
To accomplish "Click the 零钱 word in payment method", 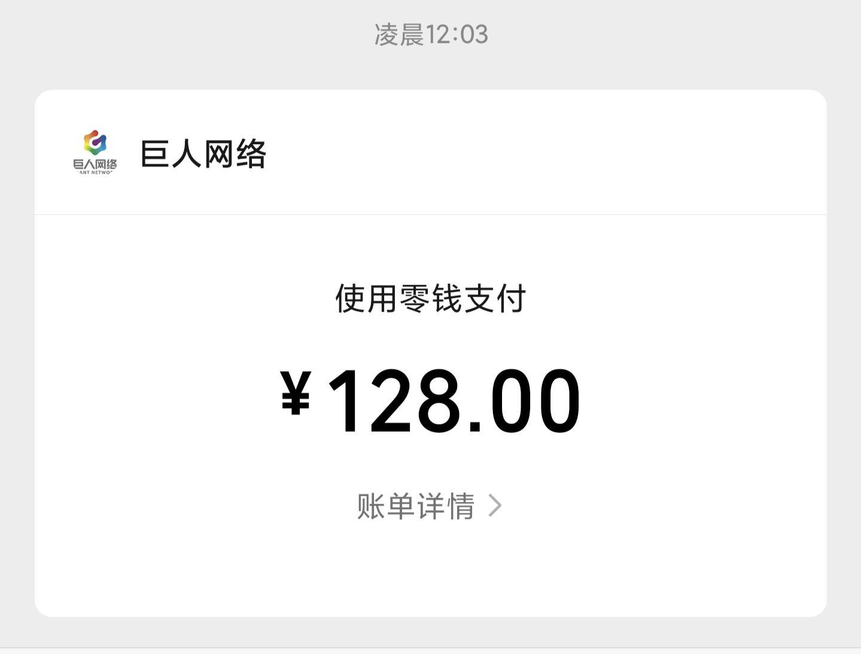I will [430, 299].
